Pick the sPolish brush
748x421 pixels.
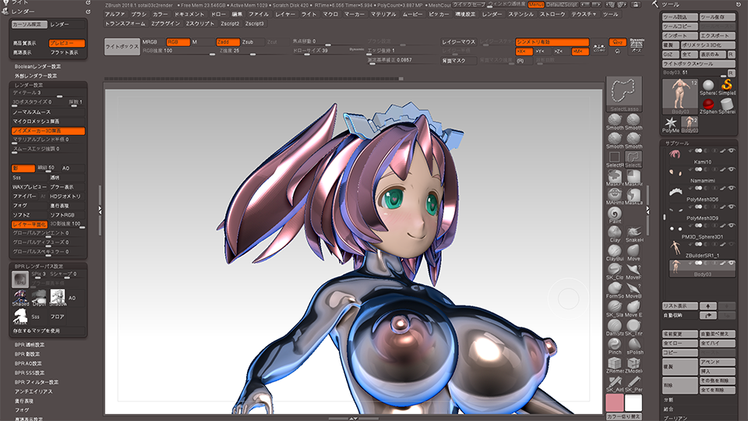coord(633,345)
